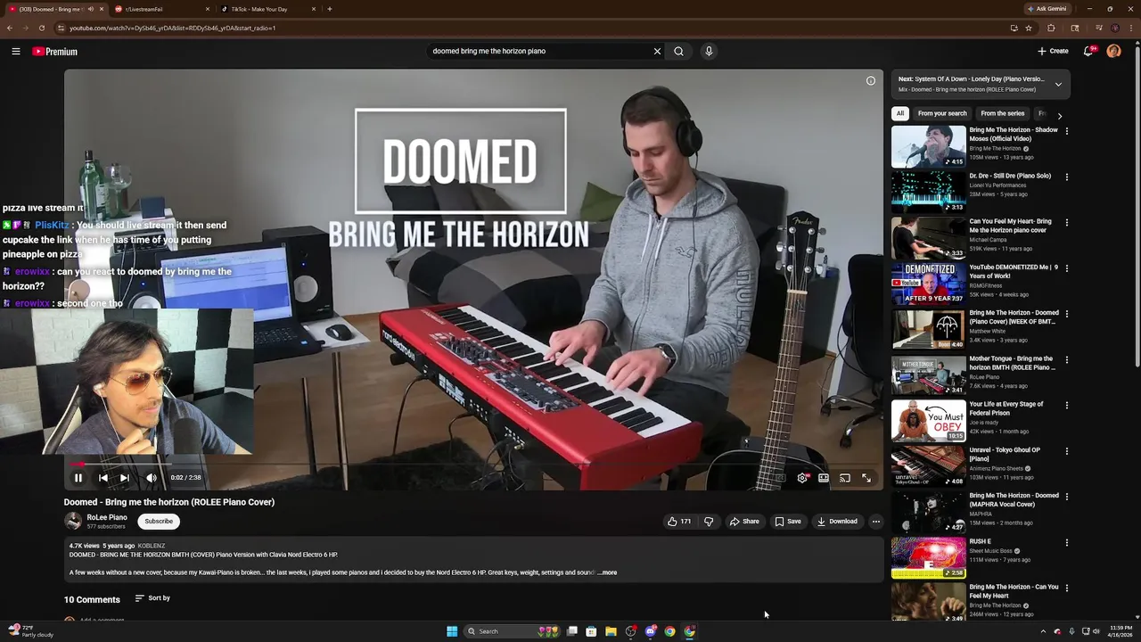The height and width of the screenshot is (642, 1141).
Task: Save video to a playlist
Action: (788, 522)
